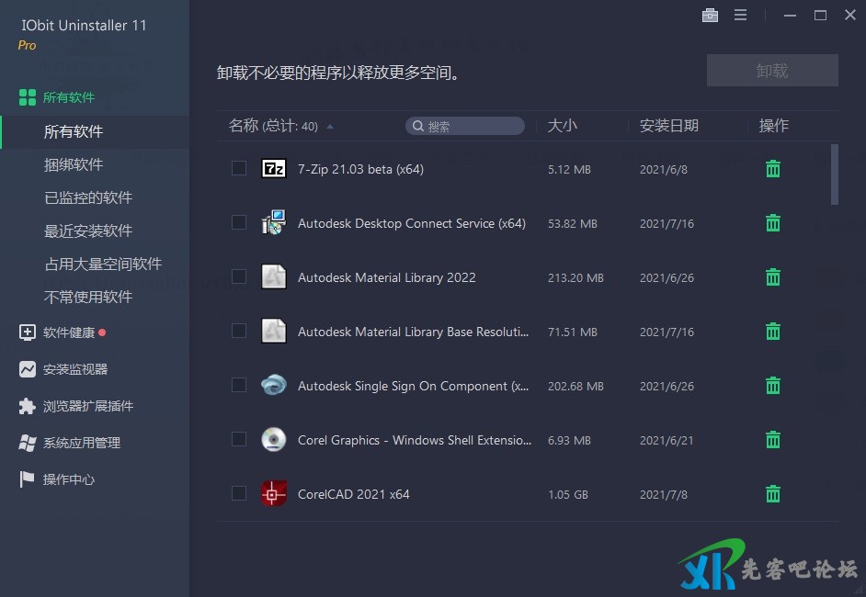This screenshot has height=597, width=866.
Task: Expand the 软件健康 sidebar section
Action: click(69, 332)
